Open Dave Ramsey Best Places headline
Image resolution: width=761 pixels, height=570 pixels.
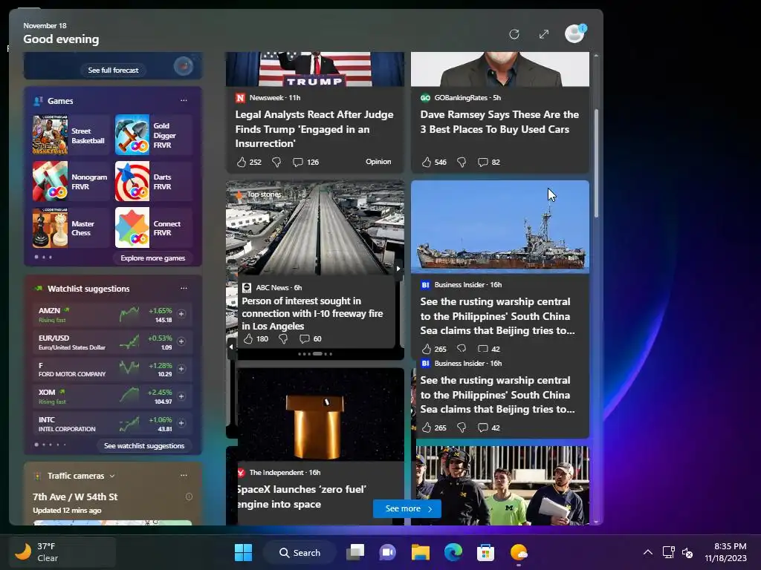coord(499,122)
